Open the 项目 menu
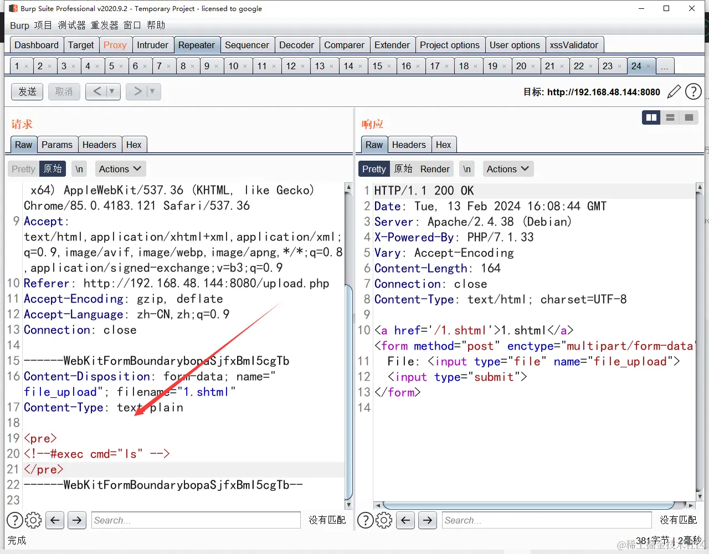The height and width of the screenshot is (554, 709). point(43,25)
